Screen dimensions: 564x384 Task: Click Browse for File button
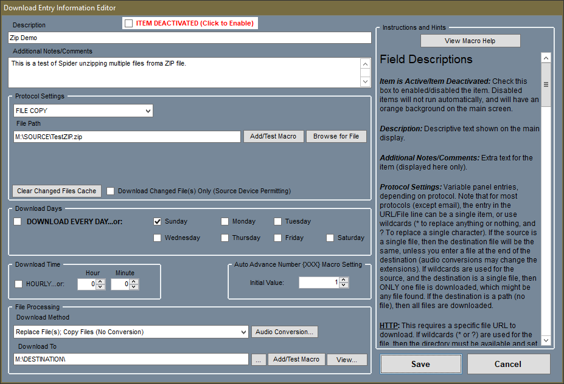(336, 137)
